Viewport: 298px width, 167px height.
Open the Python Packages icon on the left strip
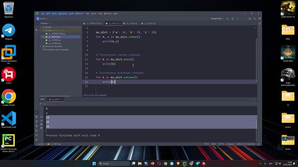click(36, 116)
